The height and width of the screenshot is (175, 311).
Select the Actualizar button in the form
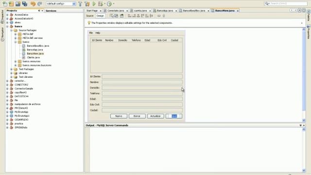pos(155,116)
